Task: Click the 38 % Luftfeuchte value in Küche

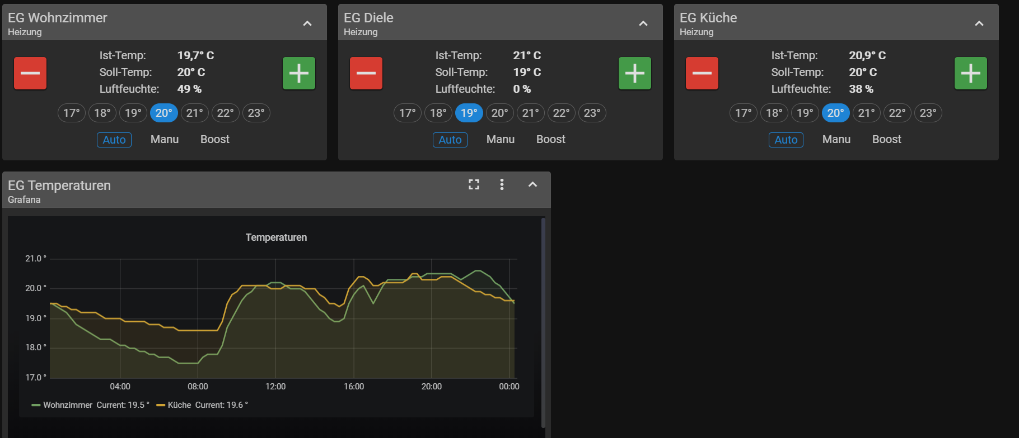Action: [x=861, y=89]
